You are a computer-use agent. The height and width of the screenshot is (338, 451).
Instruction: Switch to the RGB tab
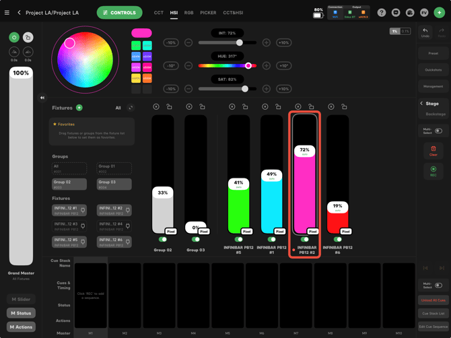[188, 13]
